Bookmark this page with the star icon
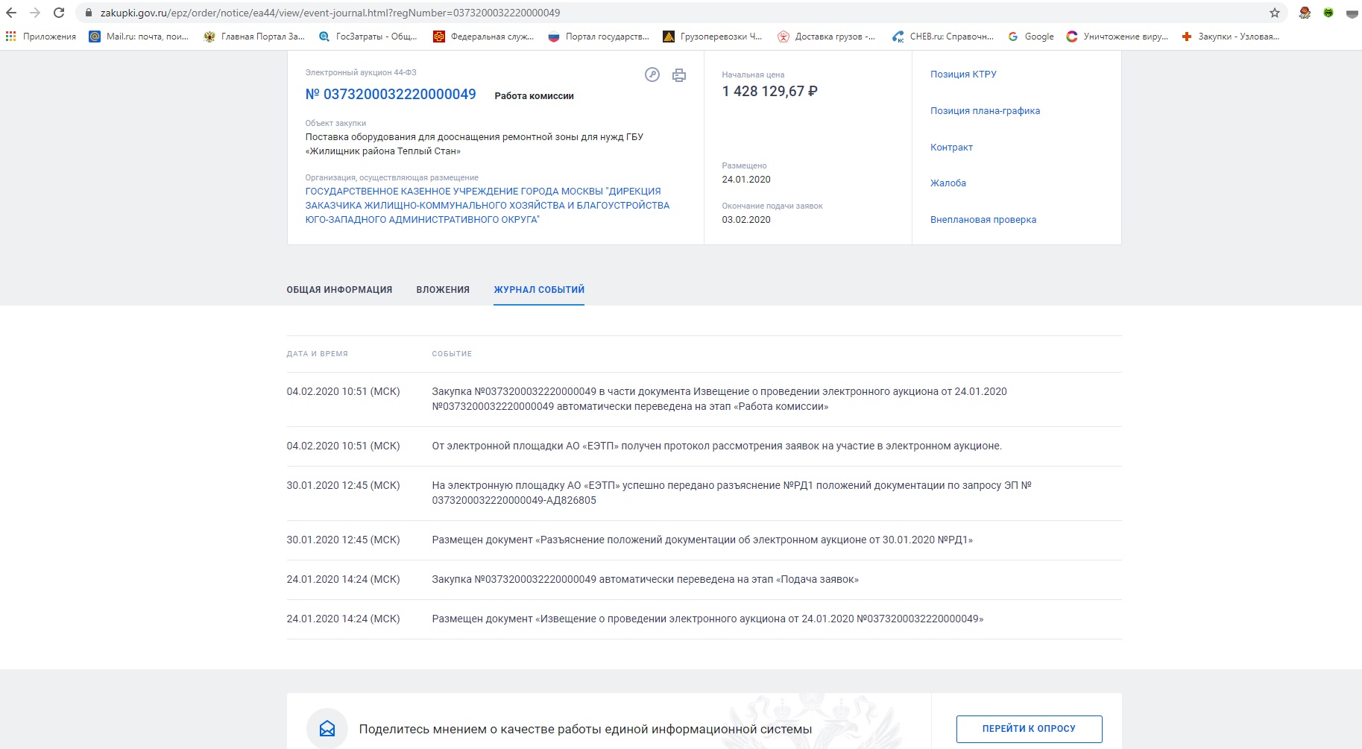The image size is (1362, 749). 1275,13
